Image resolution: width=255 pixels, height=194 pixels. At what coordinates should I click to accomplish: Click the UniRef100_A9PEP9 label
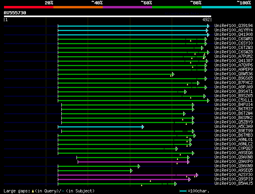click(233, 69)
